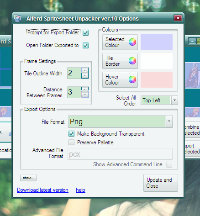Click the white tile border swatch

[x=157, y=61]
